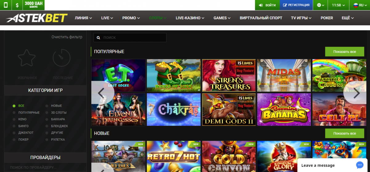This screenshot has width=370, height=172.
Task: Open Gold Canyon new slot
Action: [x=229, y=156]
